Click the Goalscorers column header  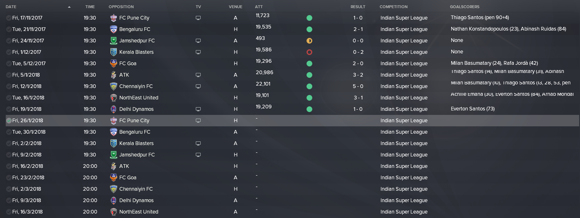coord(464,7)
